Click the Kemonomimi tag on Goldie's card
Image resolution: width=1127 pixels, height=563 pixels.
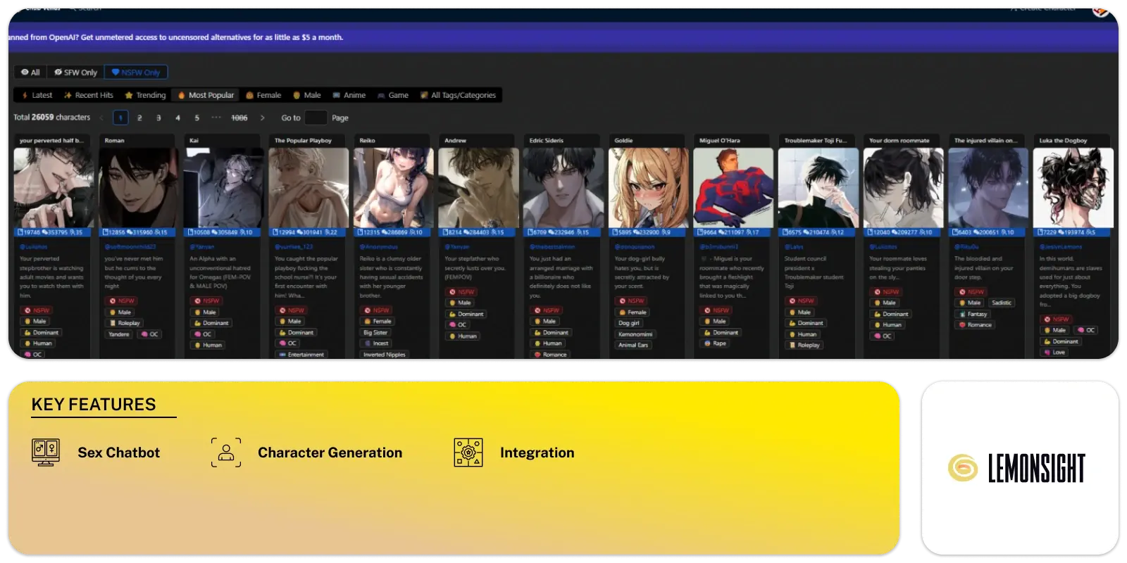635,334
